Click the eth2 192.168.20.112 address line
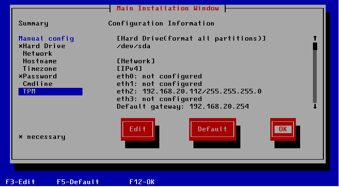The height and width of the screenshot is (187, 339). pyautogui.click(x=189, y=91)
